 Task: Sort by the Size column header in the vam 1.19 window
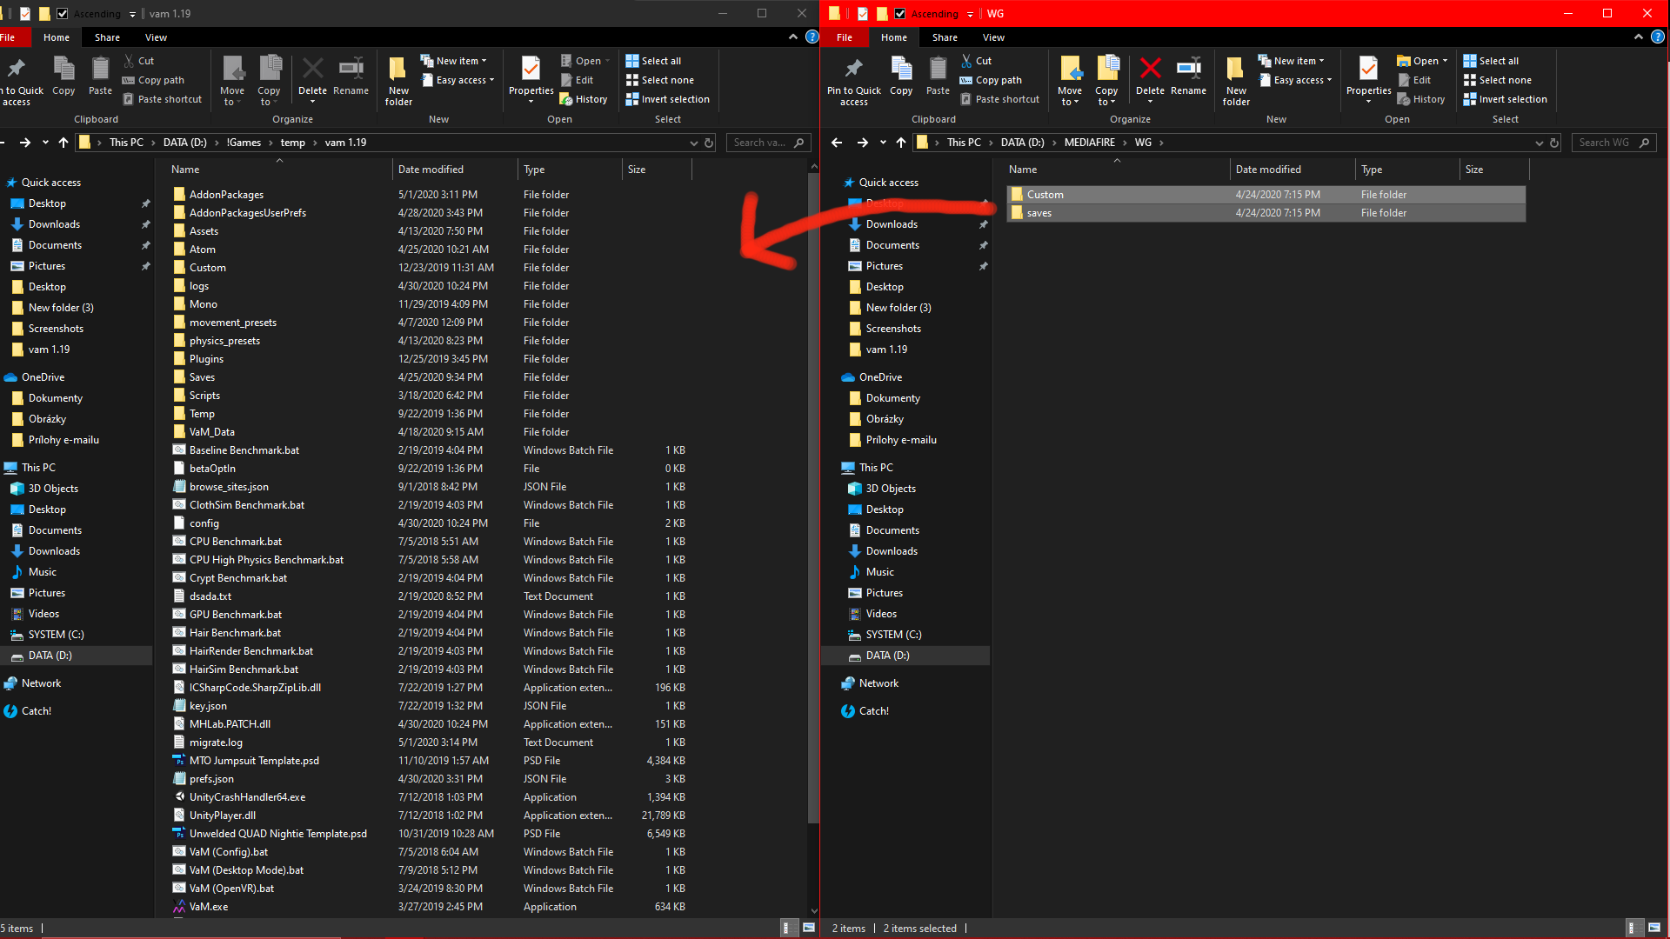pyautogui.click(x=657, y=170)
